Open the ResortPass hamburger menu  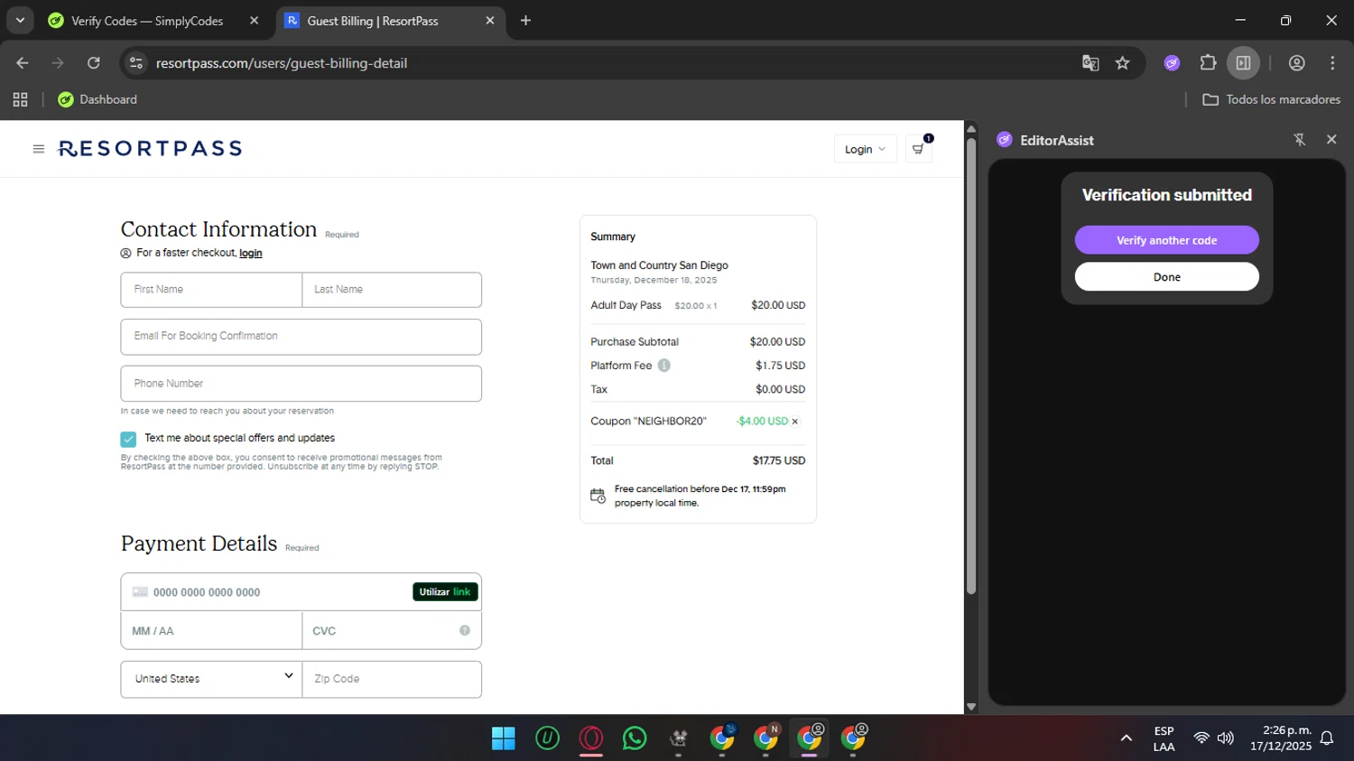coord(38,149)
